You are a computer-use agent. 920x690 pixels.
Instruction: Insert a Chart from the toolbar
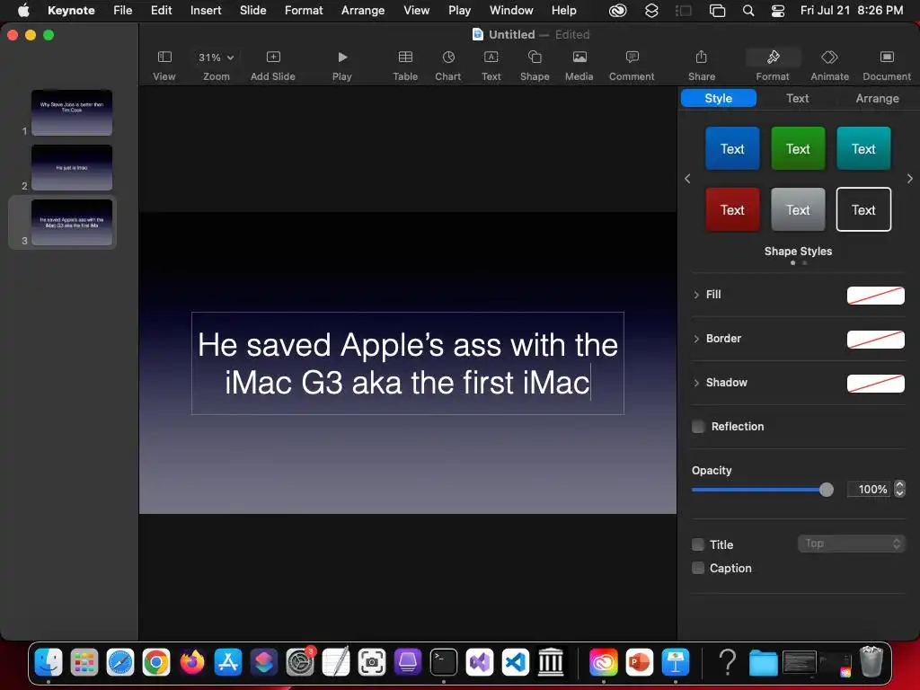pos(448,57)
